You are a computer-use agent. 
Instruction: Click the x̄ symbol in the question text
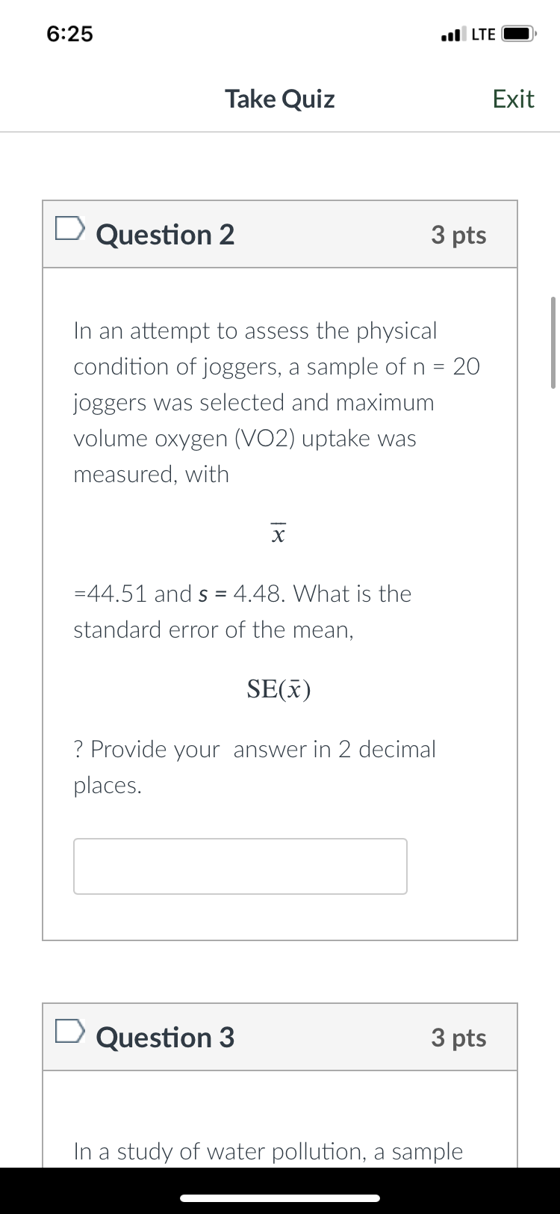click(277, 532)
